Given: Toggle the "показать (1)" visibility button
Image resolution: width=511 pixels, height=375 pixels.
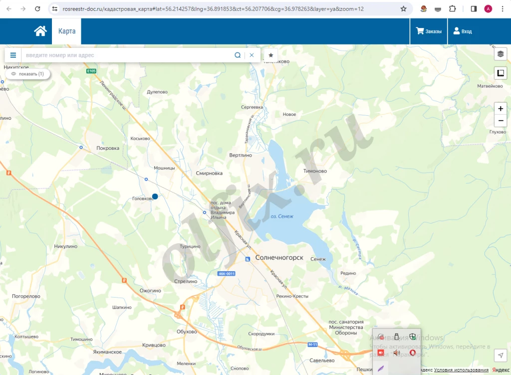Looking at the screenshot, I should pyautogui.click(x=27, y=74).
